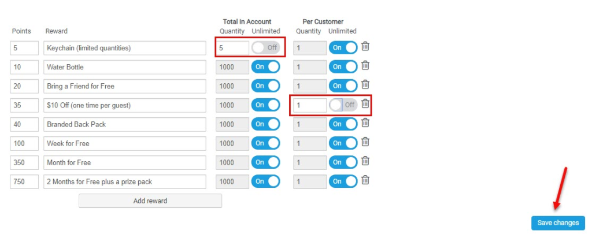Delete the 2 Months for Free reward
Viewport: 592px width, 234px height.
(x=365, y=180)
